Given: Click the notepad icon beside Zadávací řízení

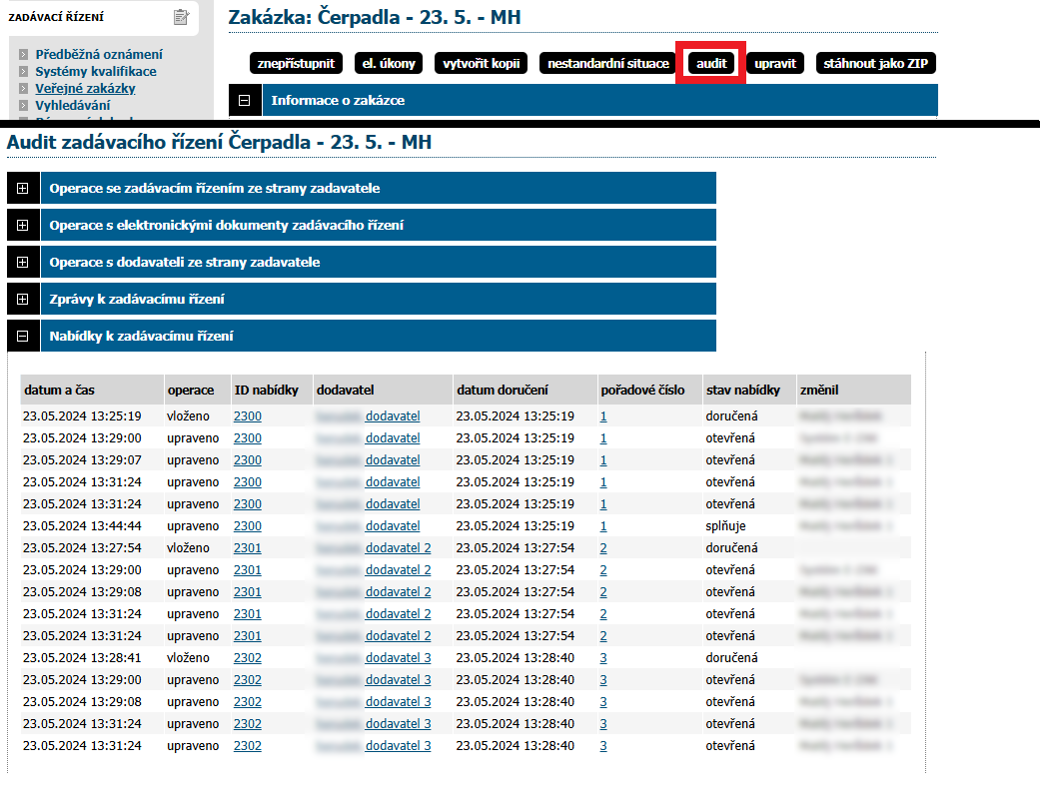Looking at the screenshot, I should [x=181, y=17].
